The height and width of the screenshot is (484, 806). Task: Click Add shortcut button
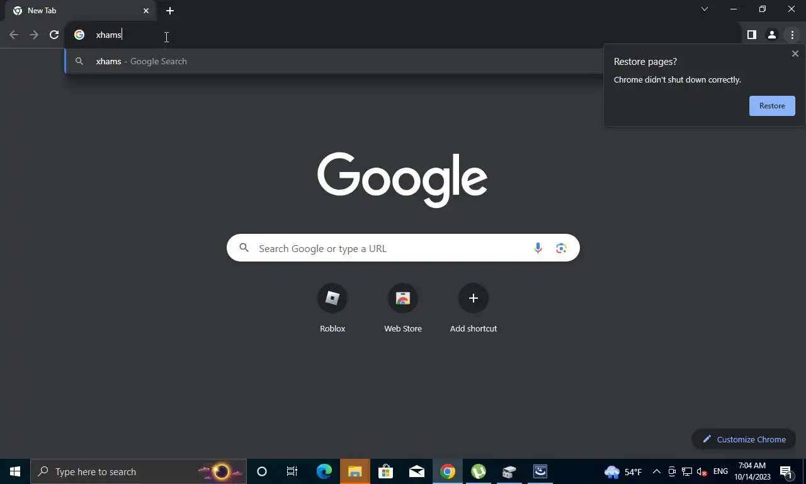[x=474, y=309]
